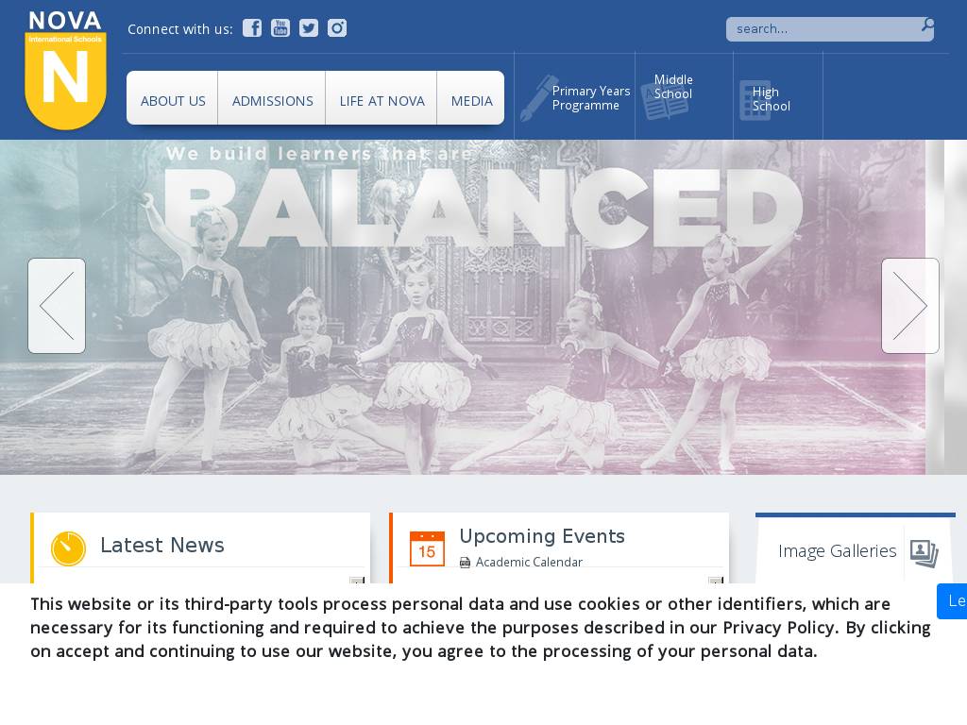Open the YouTube channel icon
The image size is (967, 725).
pos(280,28)
